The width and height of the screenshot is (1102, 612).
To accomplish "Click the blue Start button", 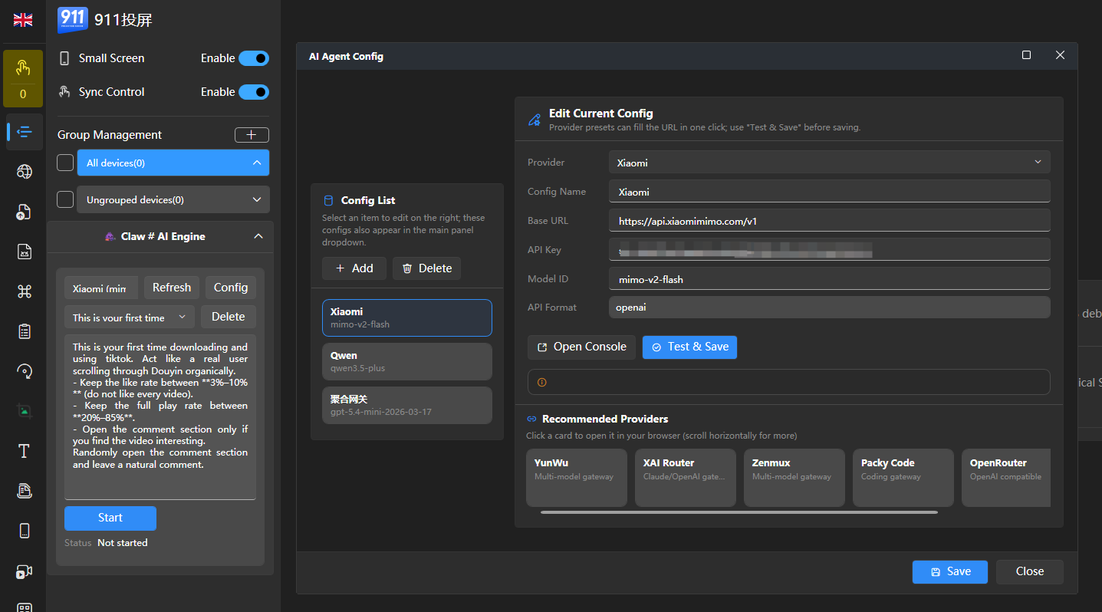I will tap(110, 518).
